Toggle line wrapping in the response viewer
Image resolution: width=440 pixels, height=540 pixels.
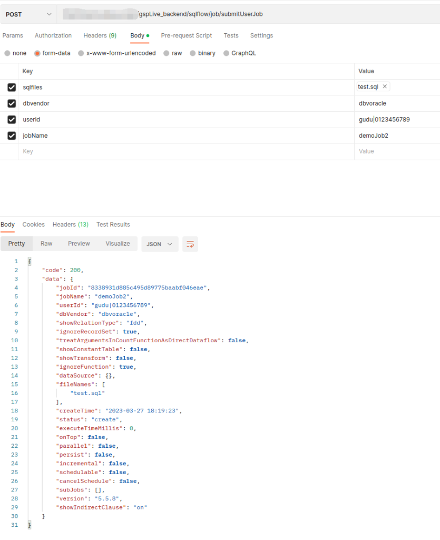[x=190, y=244]
